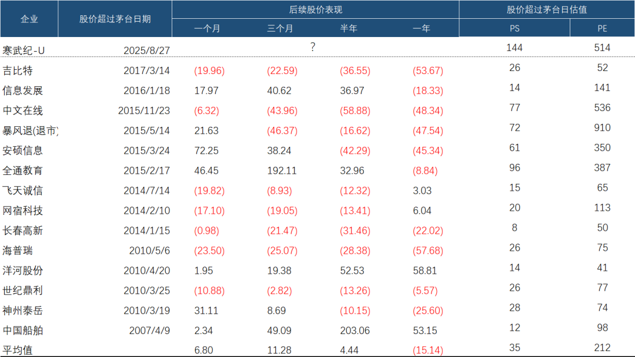
Task: Click the PE value 514
Action: (x=602, y=48)
